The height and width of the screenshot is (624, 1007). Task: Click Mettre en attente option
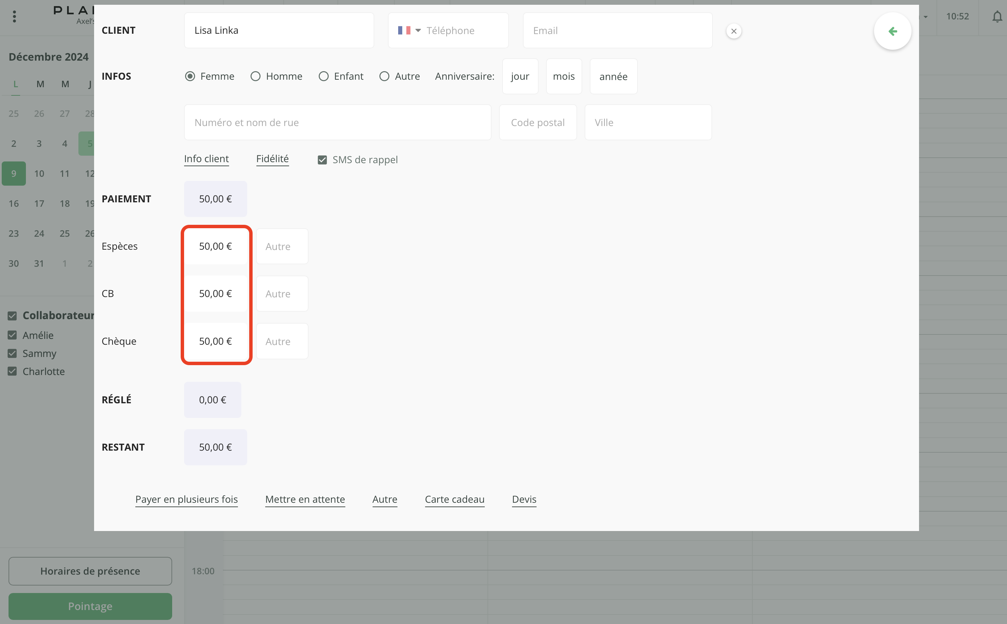point(305,499)
